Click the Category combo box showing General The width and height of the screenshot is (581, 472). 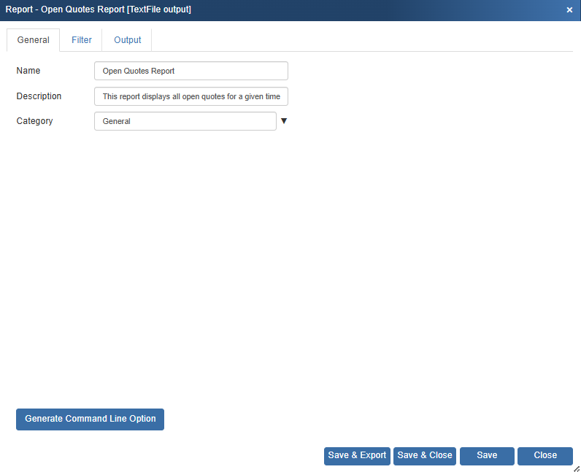pyautogui.click(x=185, y=121)
